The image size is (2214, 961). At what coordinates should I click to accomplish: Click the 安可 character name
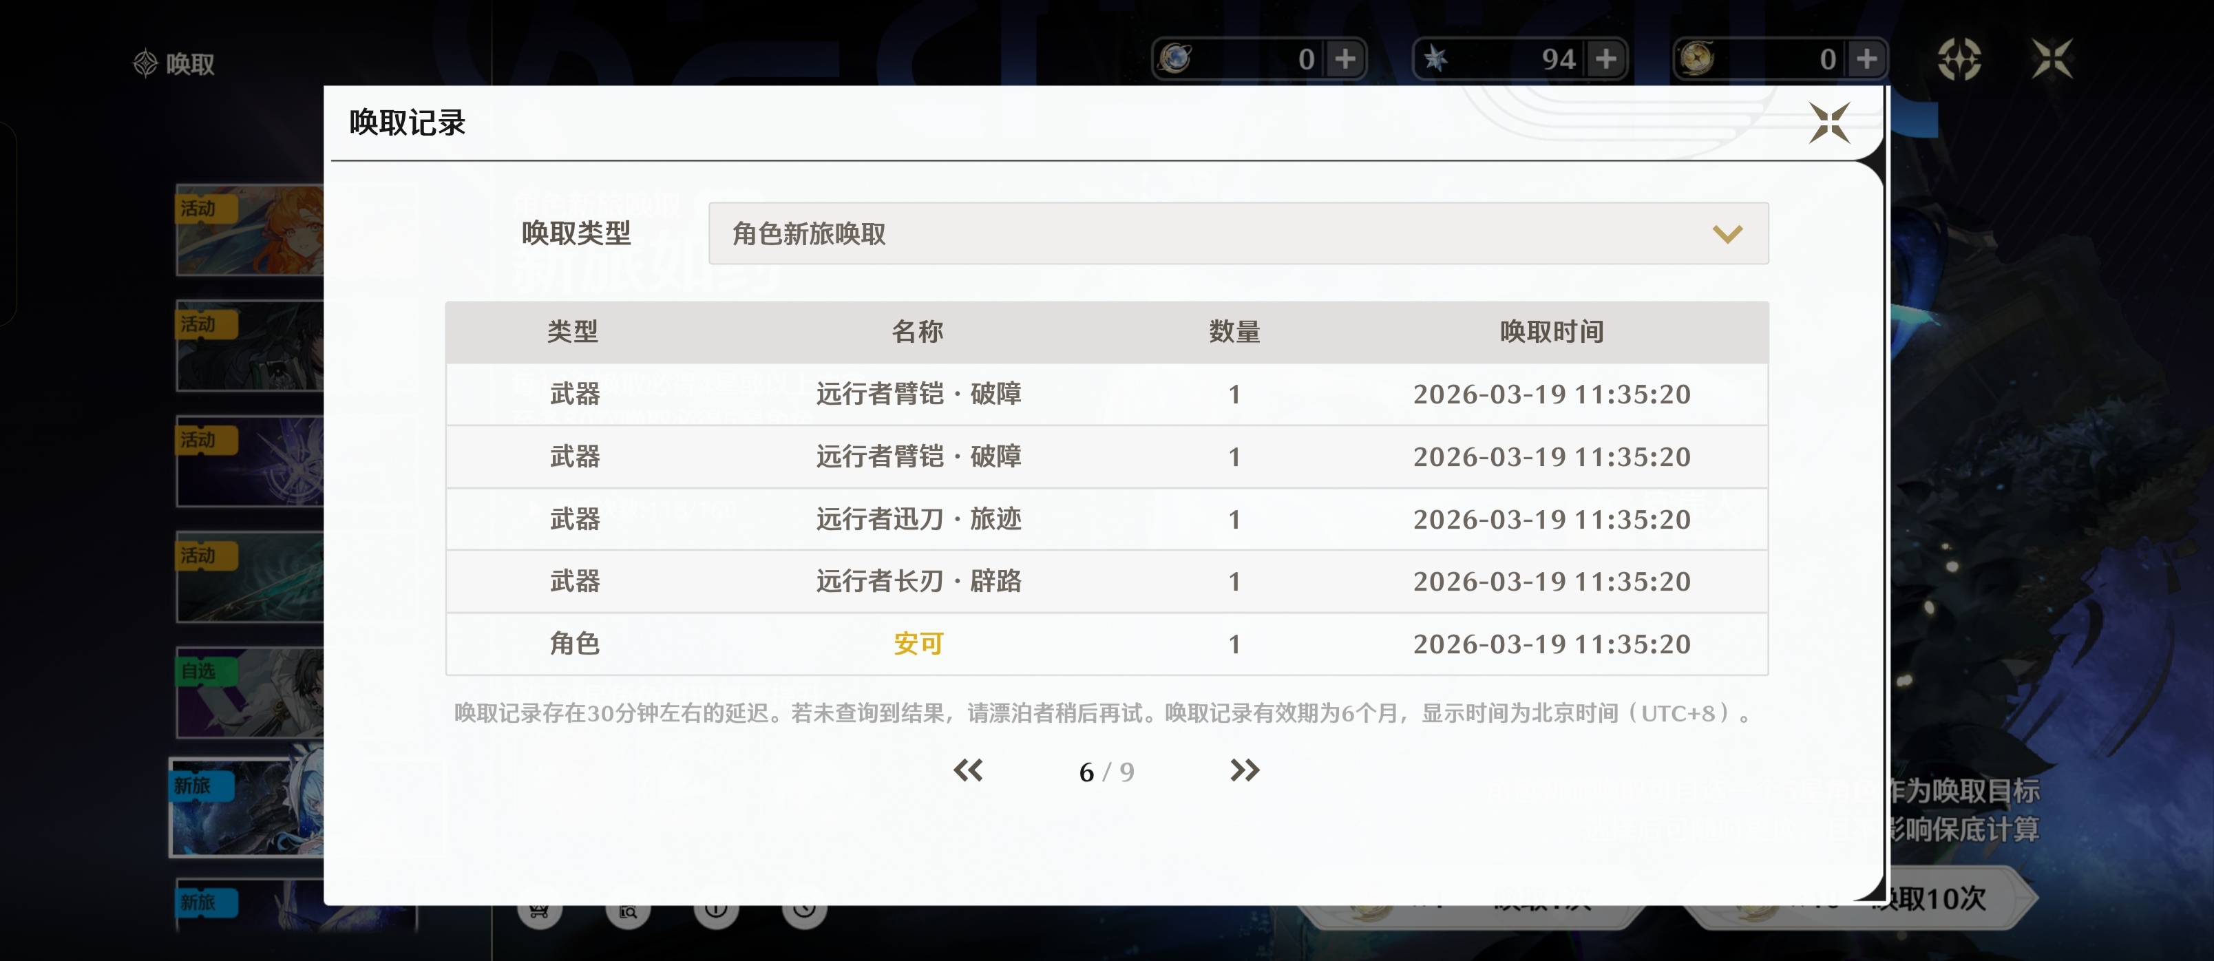pyautogui.click(x=918, y=644)
